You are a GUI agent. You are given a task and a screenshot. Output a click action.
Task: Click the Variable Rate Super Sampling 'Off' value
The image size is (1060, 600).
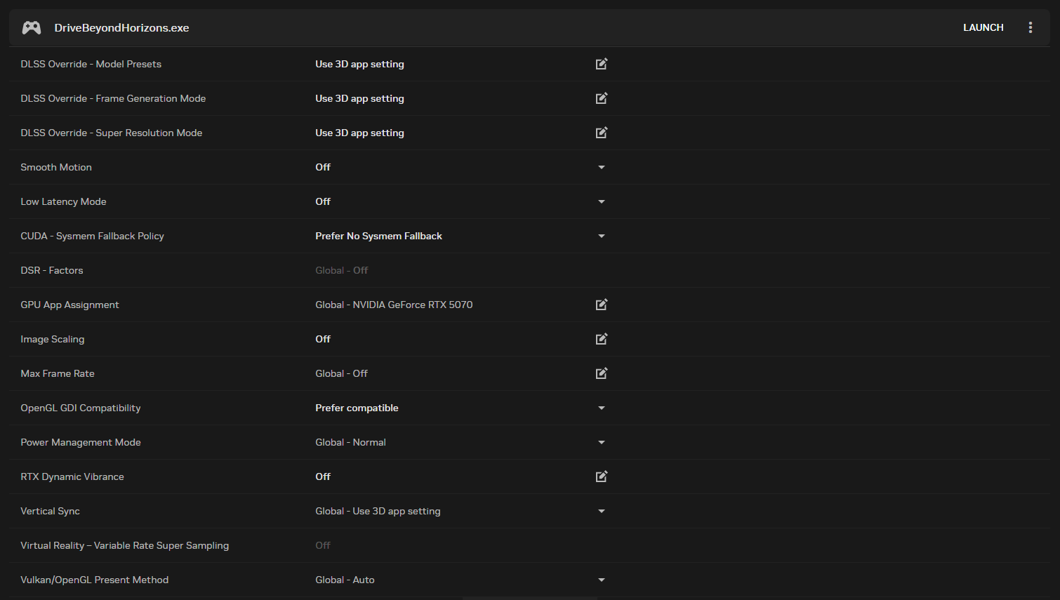click(323, 545)
